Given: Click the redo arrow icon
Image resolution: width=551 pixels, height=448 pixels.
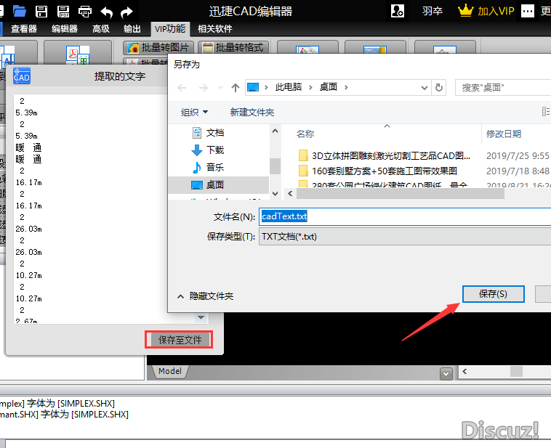Looking at the screenshot, I should [127, 11].
